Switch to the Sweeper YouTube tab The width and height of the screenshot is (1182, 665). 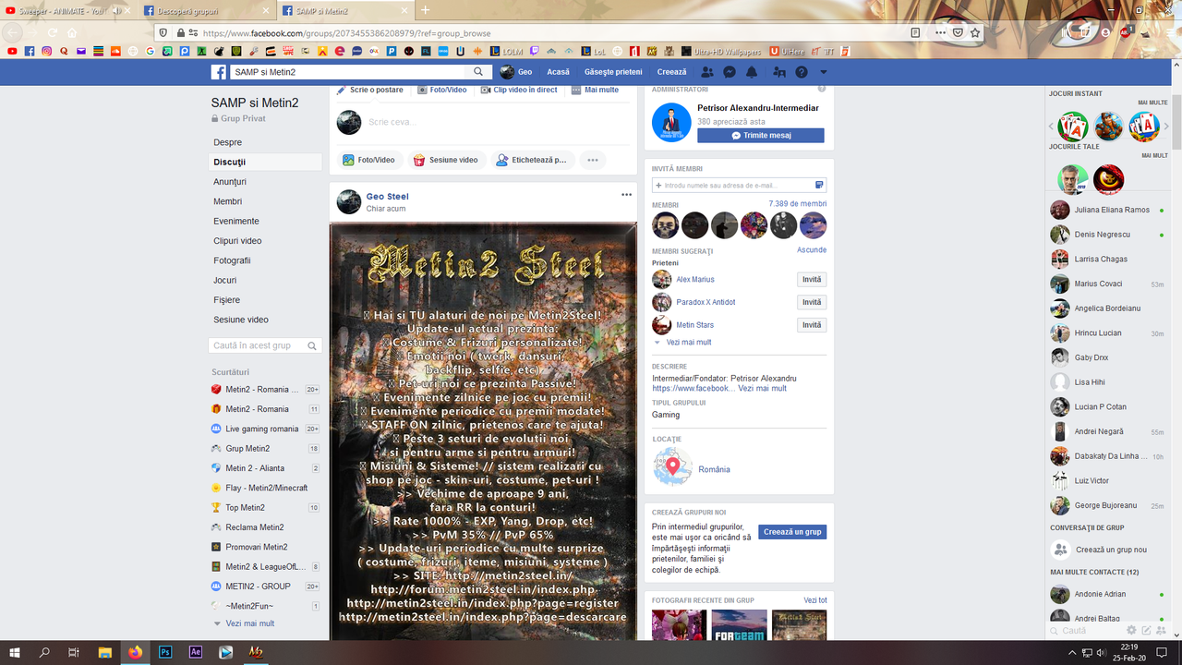69,10
